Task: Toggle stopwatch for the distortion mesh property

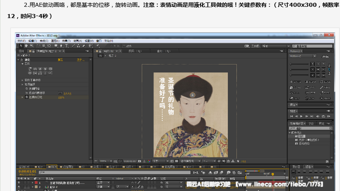Action: 27,89
